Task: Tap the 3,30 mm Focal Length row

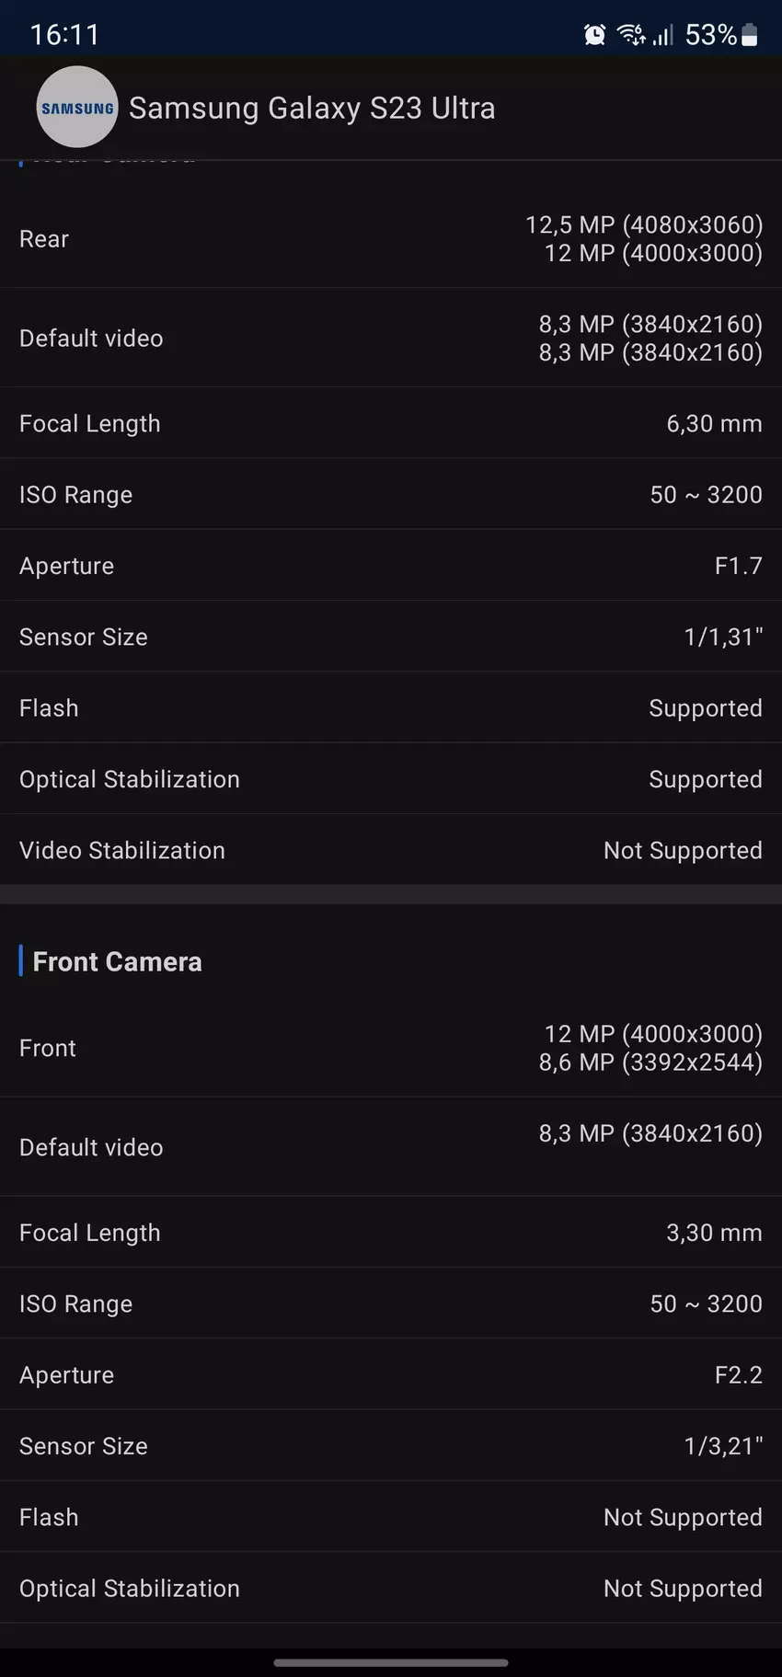Action: click(x=391, y=1233)
